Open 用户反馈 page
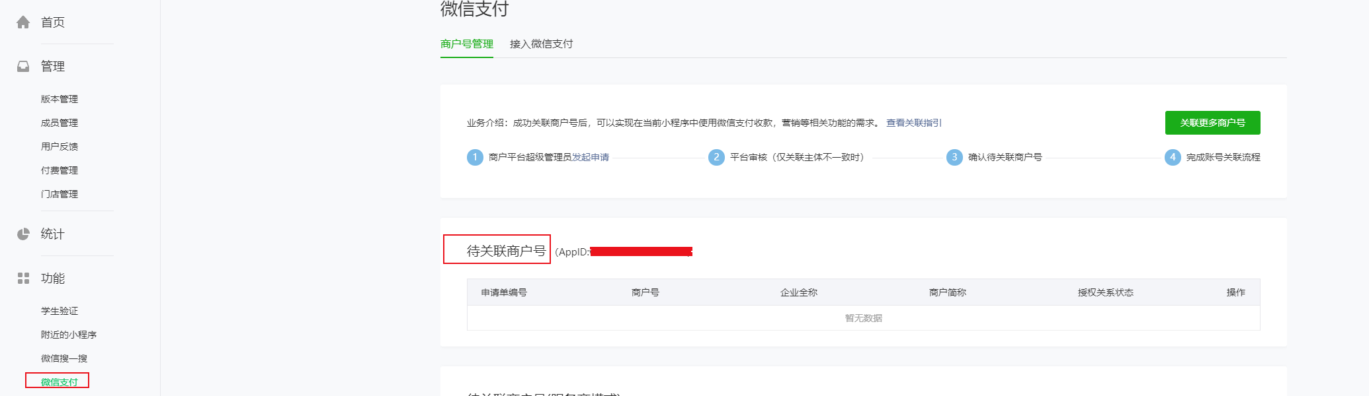Screen dimensions: 1369x396 [60, 147]
